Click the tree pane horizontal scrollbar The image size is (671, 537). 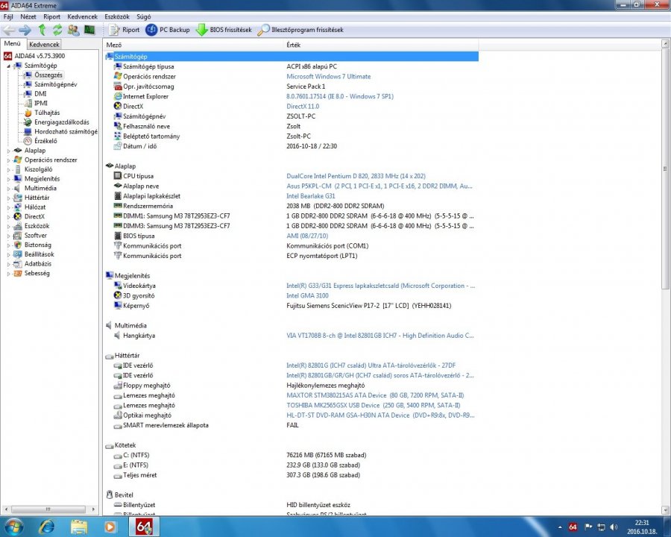click(x=50, y=509)
